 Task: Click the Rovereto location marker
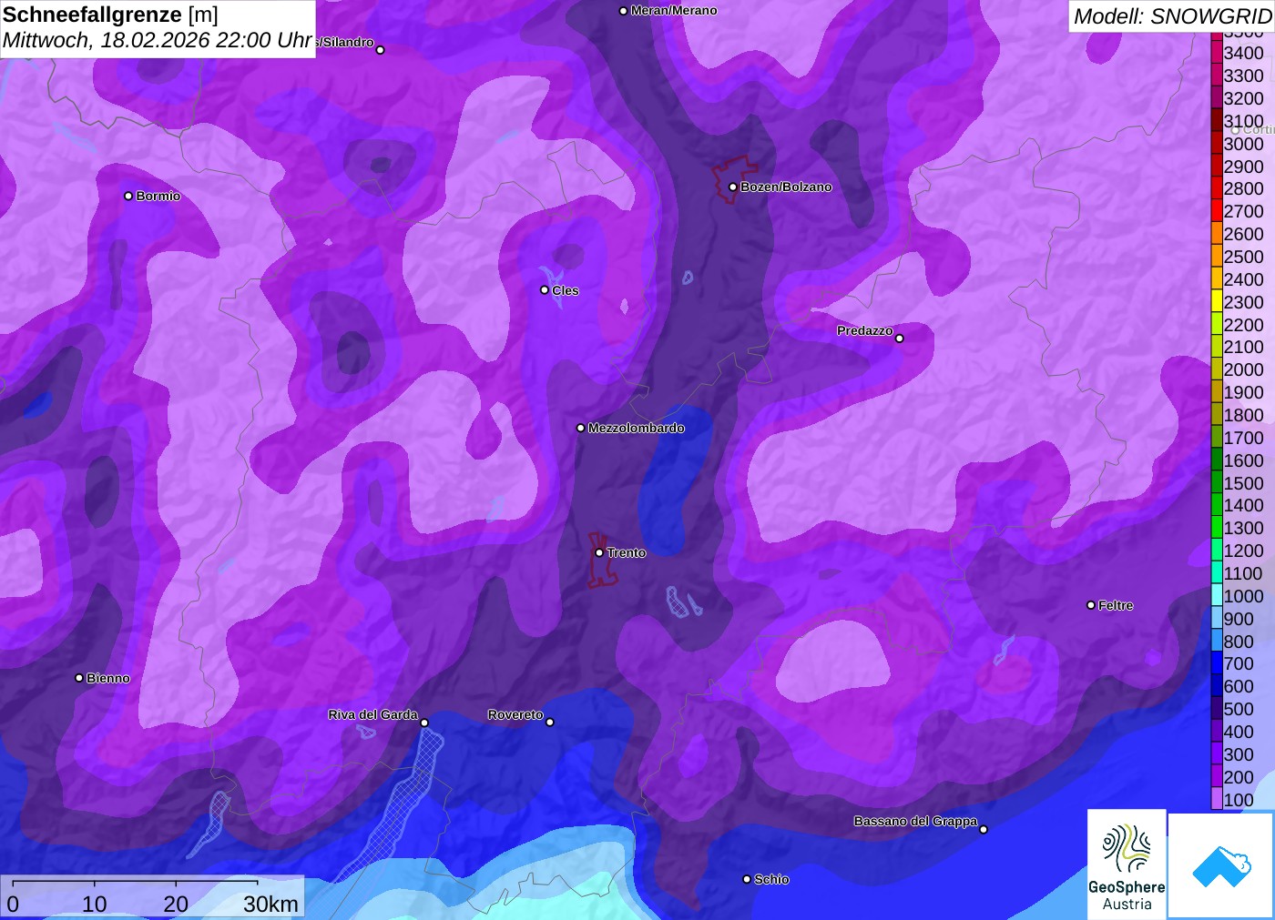click(x=549, y=723)
